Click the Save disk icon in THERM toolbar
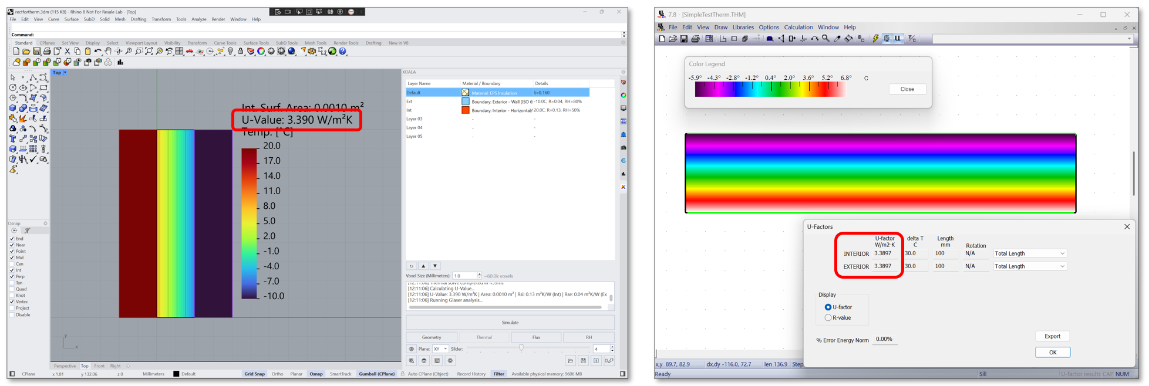This screenshot has height=386, width=1149. (683, 39)
